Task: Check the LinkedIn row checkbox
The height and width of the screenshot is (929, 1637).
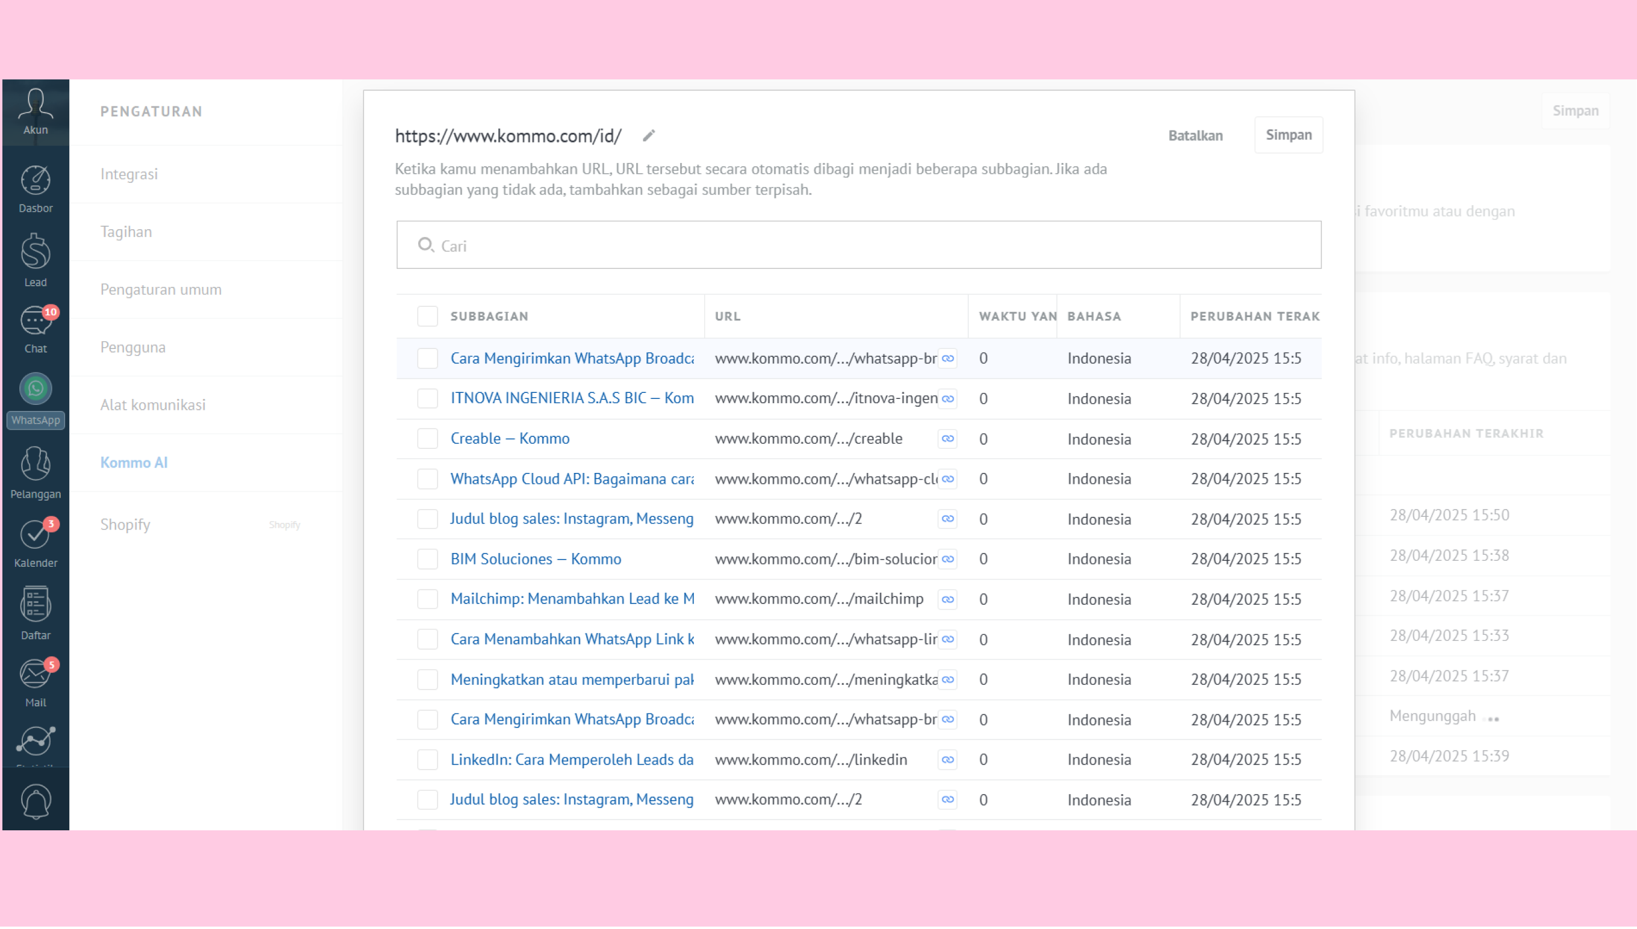Action: click(x=427, y=760)
